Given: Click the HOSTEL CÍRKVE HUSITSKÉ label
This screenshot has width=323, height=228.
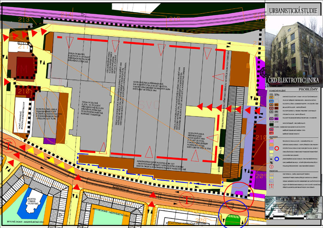Looking at the screenshot, I should click(33, 201).
